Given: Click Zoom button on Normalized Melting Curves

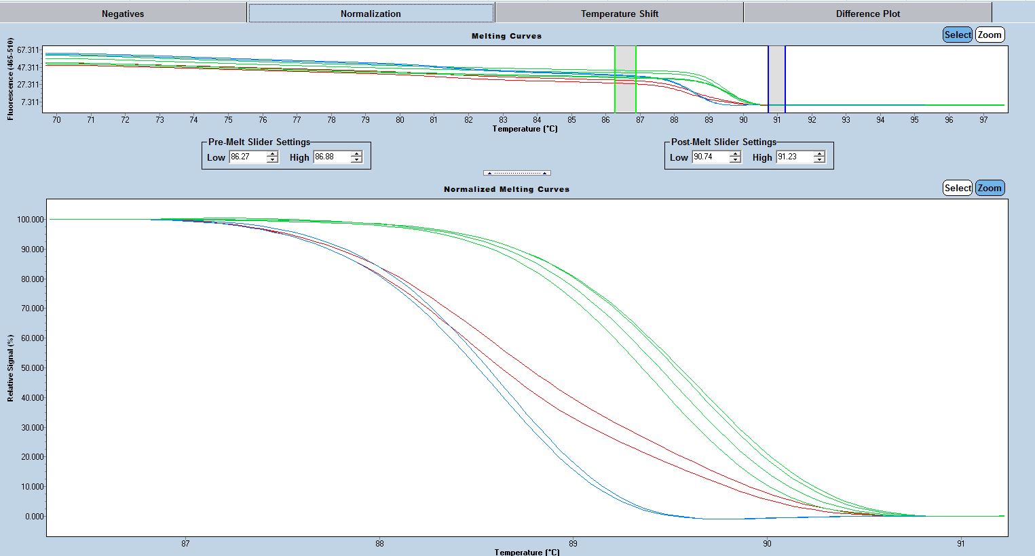Looking at the screenshot, I should click(990, 188).
